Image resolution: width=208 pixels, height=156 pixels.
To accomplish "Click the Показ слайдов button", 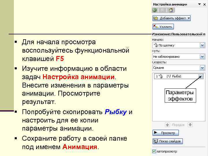I will 168,141.
